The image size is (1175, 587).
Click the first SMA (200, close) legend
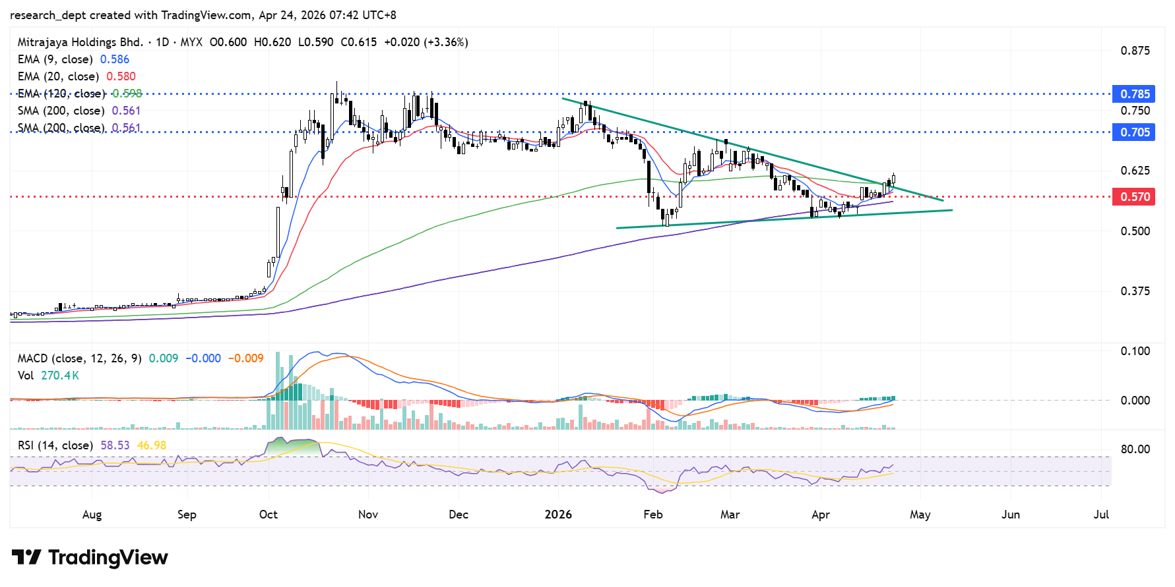point(61,111)
